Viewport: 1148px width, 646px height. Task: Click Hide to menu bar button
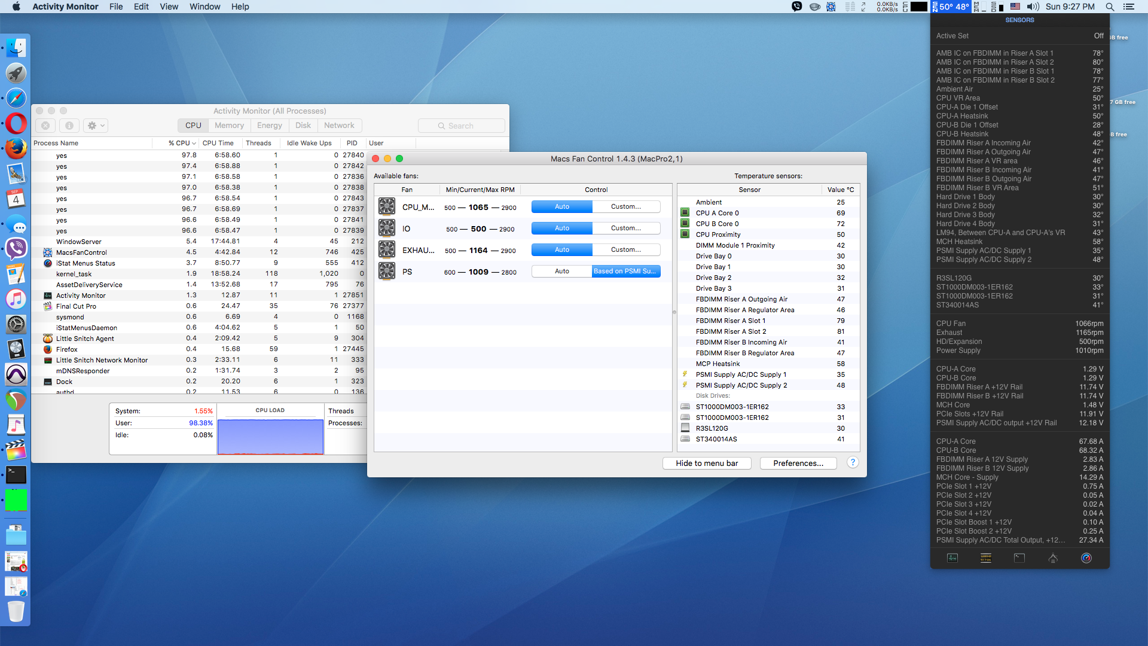706,464
